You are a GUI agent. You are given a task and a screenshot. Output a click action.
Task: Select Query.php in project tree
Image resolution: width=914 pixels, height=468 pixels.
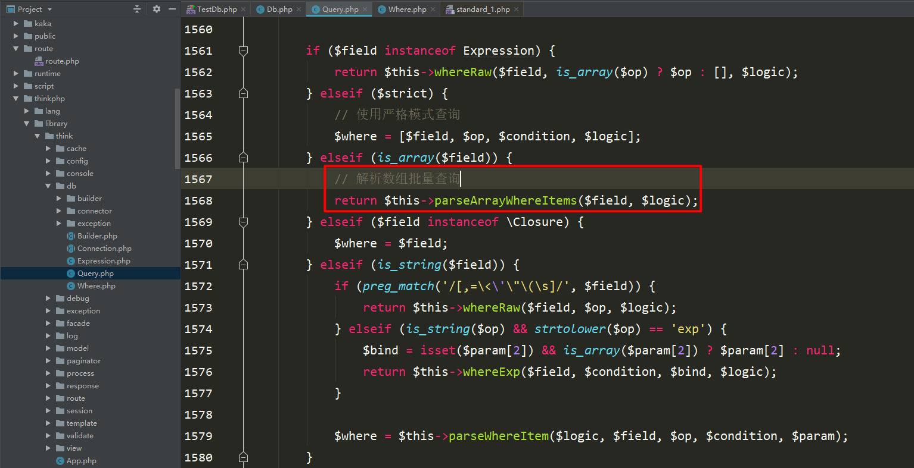pos(95,274)
